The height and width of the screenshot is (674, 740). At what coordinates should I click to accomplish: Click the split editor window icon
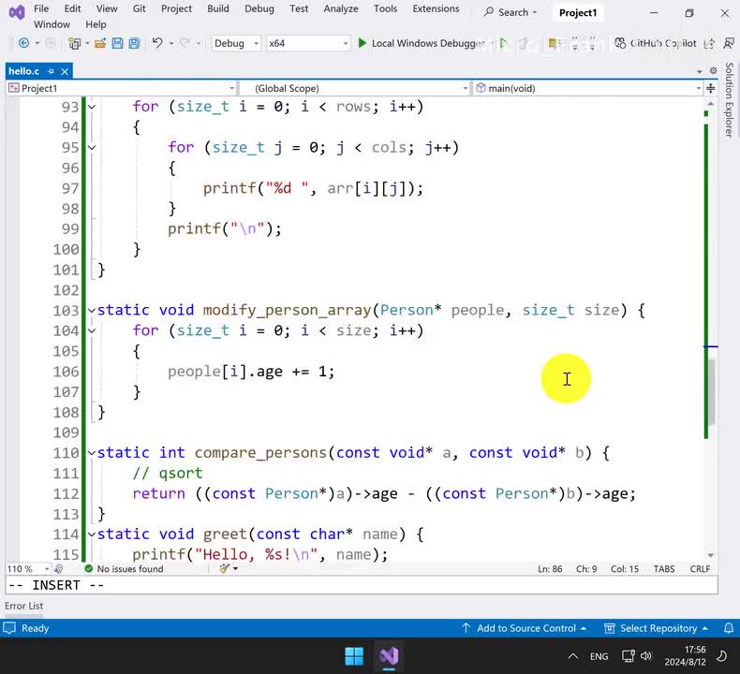pyautogui.click(x=710, y=88)
